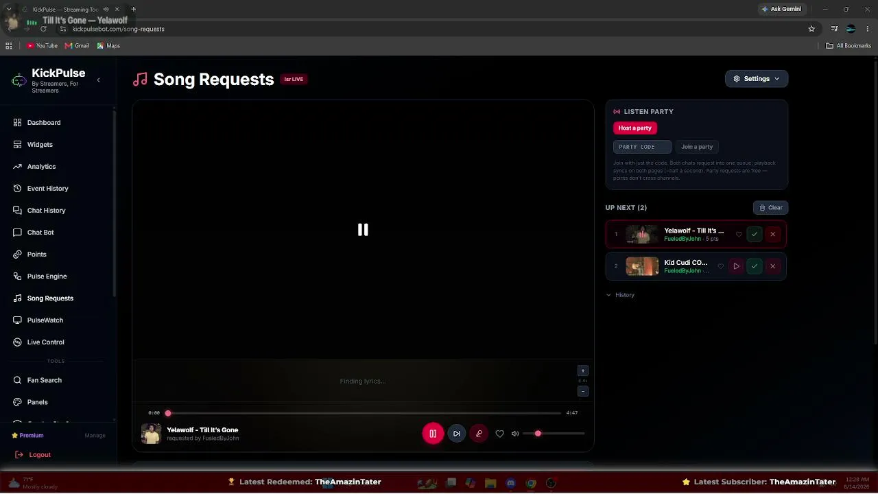Go to Widgets in the sidebar
878x494 pixels.
coord(40,145)
